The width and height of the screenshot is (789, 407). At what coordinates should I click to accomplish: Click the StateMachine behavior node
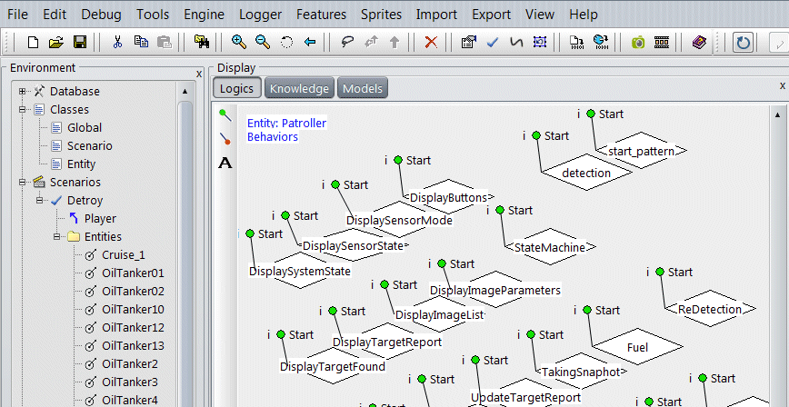(549, 246)
